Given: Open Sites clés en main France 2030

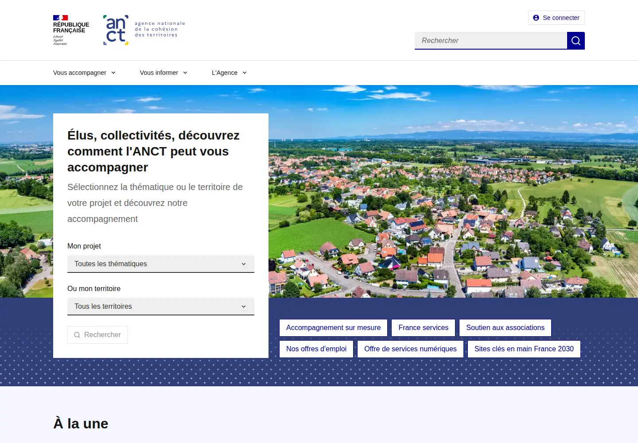Looking at the screenshot, I should coord(524,349).
